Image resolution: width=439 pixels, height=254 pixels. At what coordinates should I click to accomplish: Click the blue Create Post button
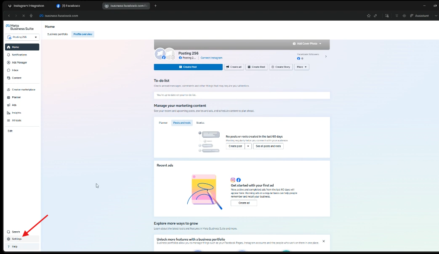188,67
